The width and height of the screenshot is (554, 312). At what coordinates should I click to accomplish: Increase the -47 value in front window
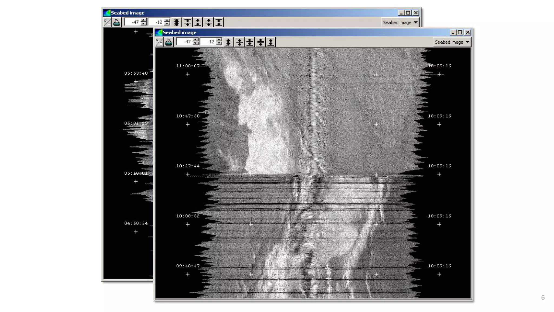[x=196, y=40]
